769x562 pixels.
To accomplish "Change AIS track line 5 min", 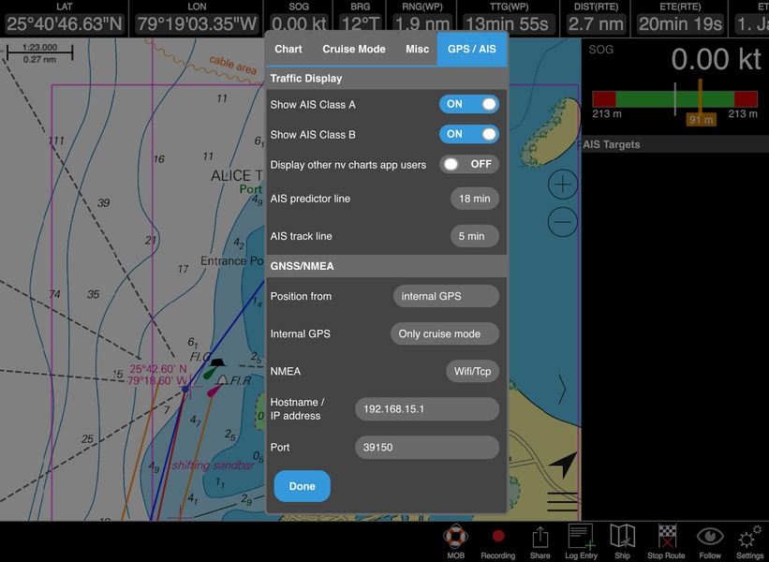I will tap(474, 236).
